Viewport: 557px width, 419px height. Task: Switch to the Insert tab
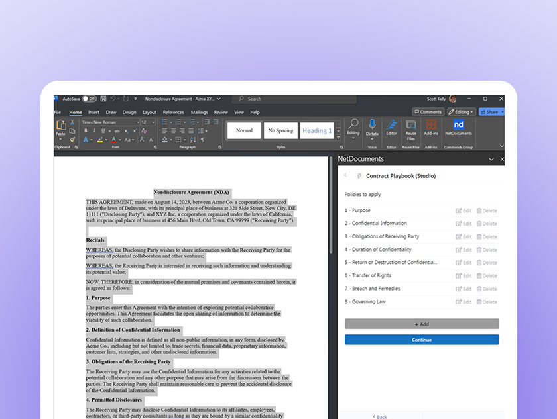click(x=93, y=112)
